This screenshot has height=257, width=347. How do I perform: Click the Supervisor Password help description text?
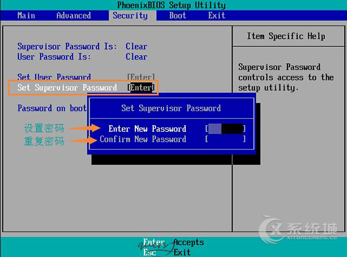pos(286,78)
